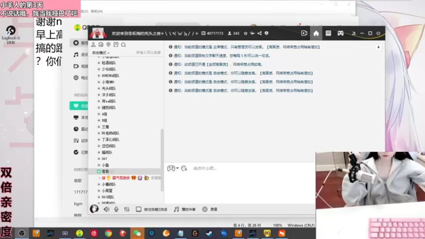Viewport: 425px width, 239px height.
Task: Open the user profile icon above channel list
Action: pos(93,45)
